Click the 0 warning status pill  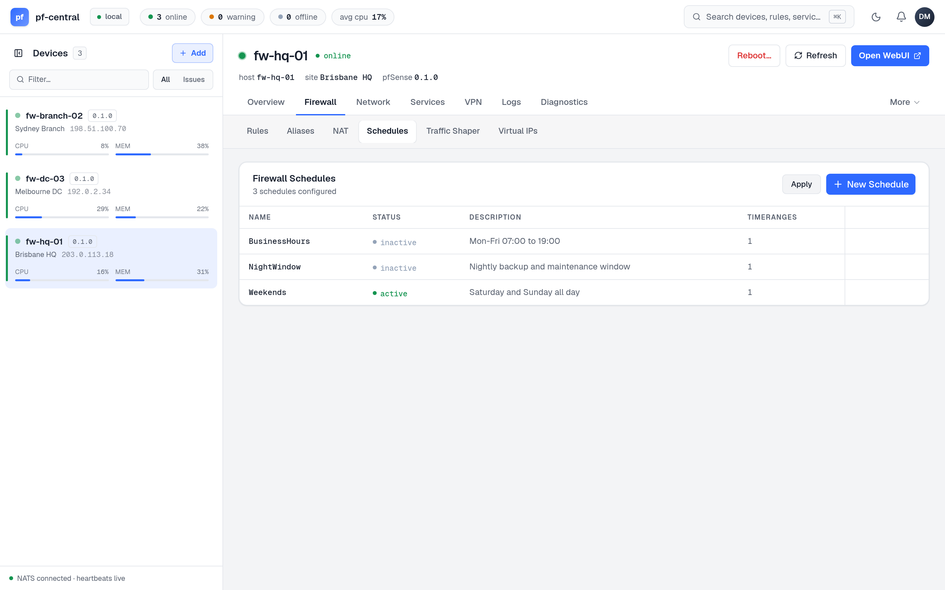coord(232,17)
